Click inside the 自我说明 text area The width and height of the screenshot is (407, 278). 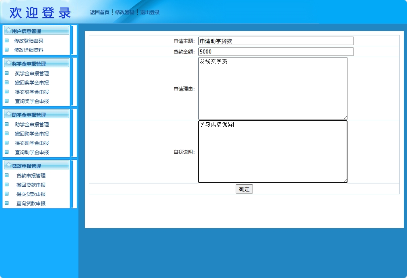coord(272,152)
